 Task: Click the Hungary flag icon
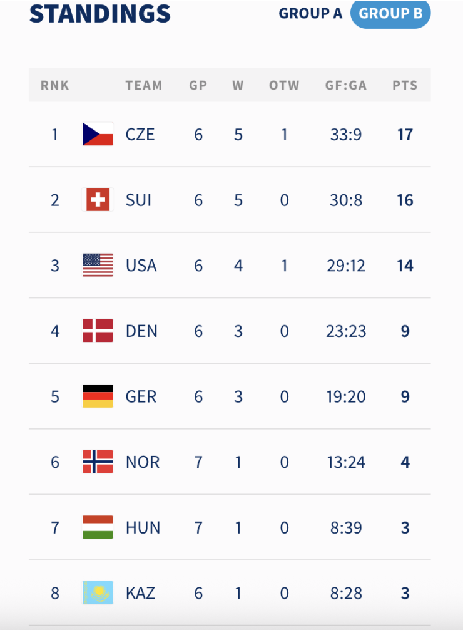pos(98,527)
